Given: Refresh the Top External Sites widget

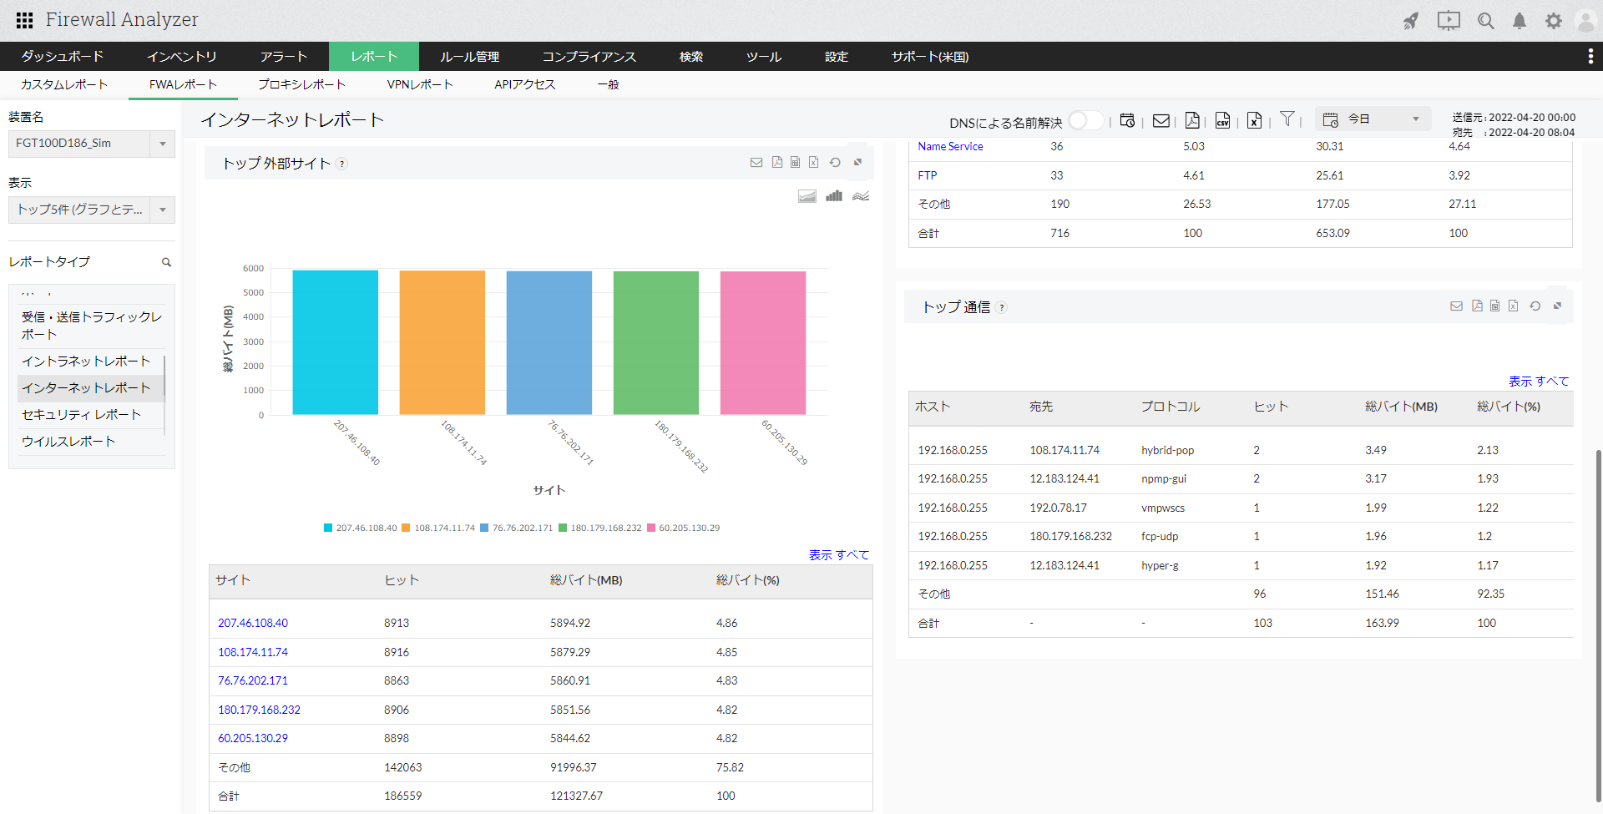Looking at the screenshot, I should point(835,163).
